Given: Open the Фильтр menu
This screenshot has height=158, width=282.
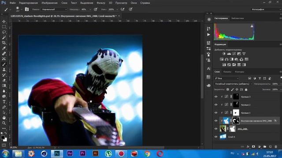Looking at the screenshot, I should [101, 3].
